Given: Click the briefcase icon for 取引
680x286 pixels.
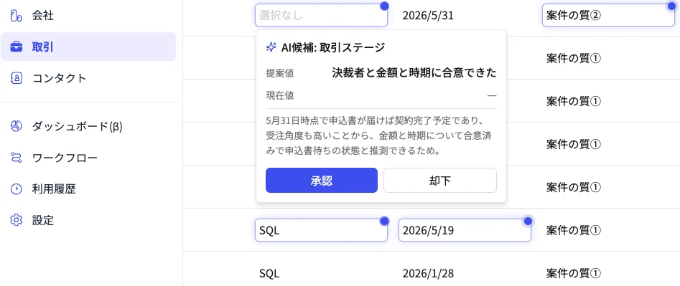Looking at the screenshot, I should [x=16, y=47].
